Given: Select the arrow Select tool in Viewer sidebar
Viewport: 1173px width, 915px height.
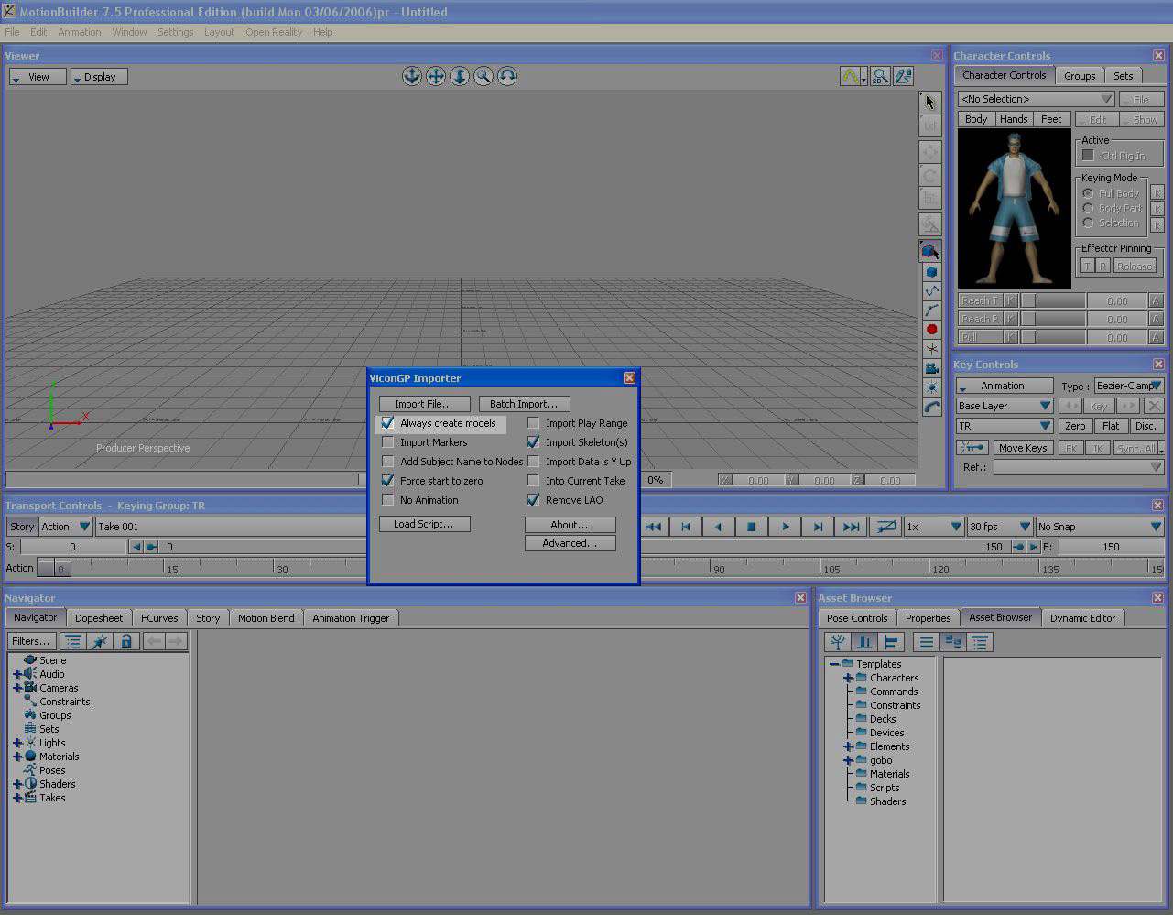Looking at the screenshot, I should click(x=930, y=103).
